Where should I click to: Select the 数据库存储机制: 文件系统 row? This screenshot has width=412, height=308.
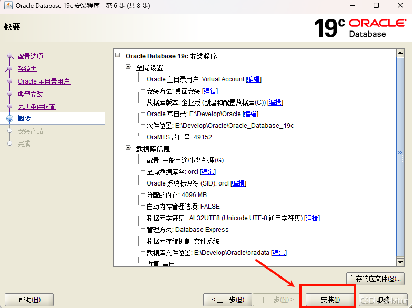183,241
